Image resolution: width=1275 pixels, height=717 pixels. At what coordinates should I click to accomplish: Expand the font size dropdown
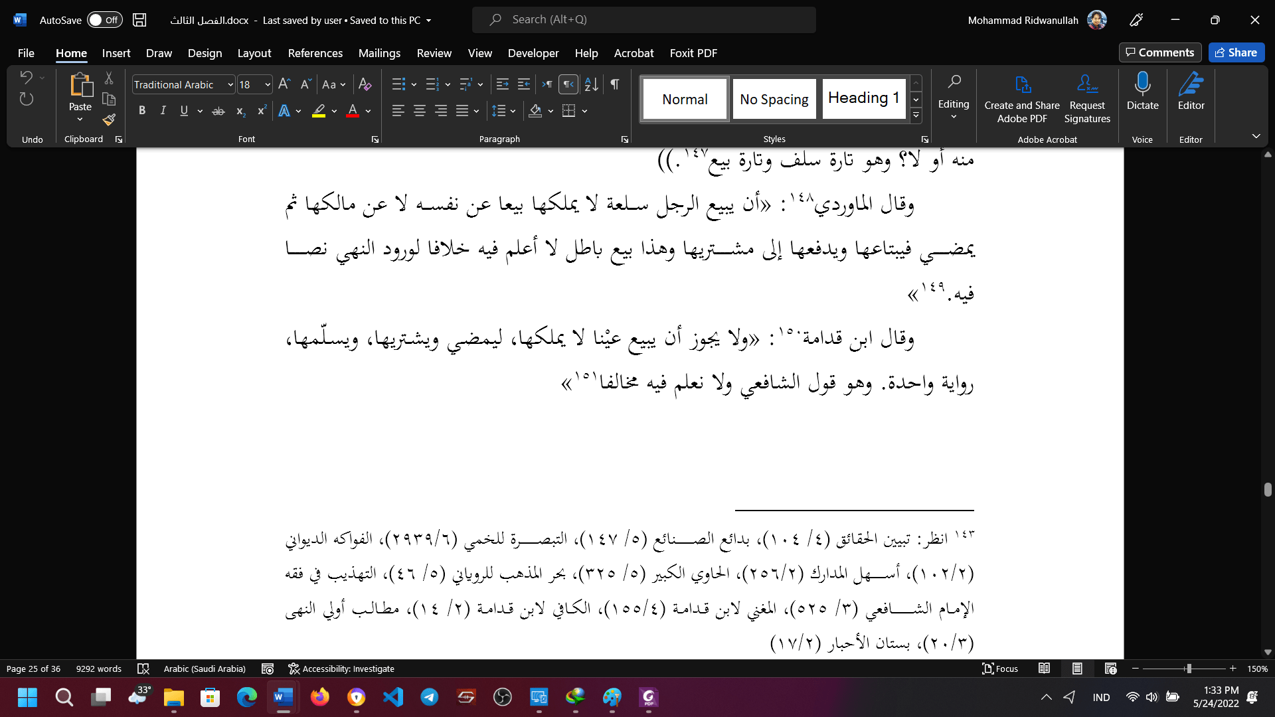(268, 85)
